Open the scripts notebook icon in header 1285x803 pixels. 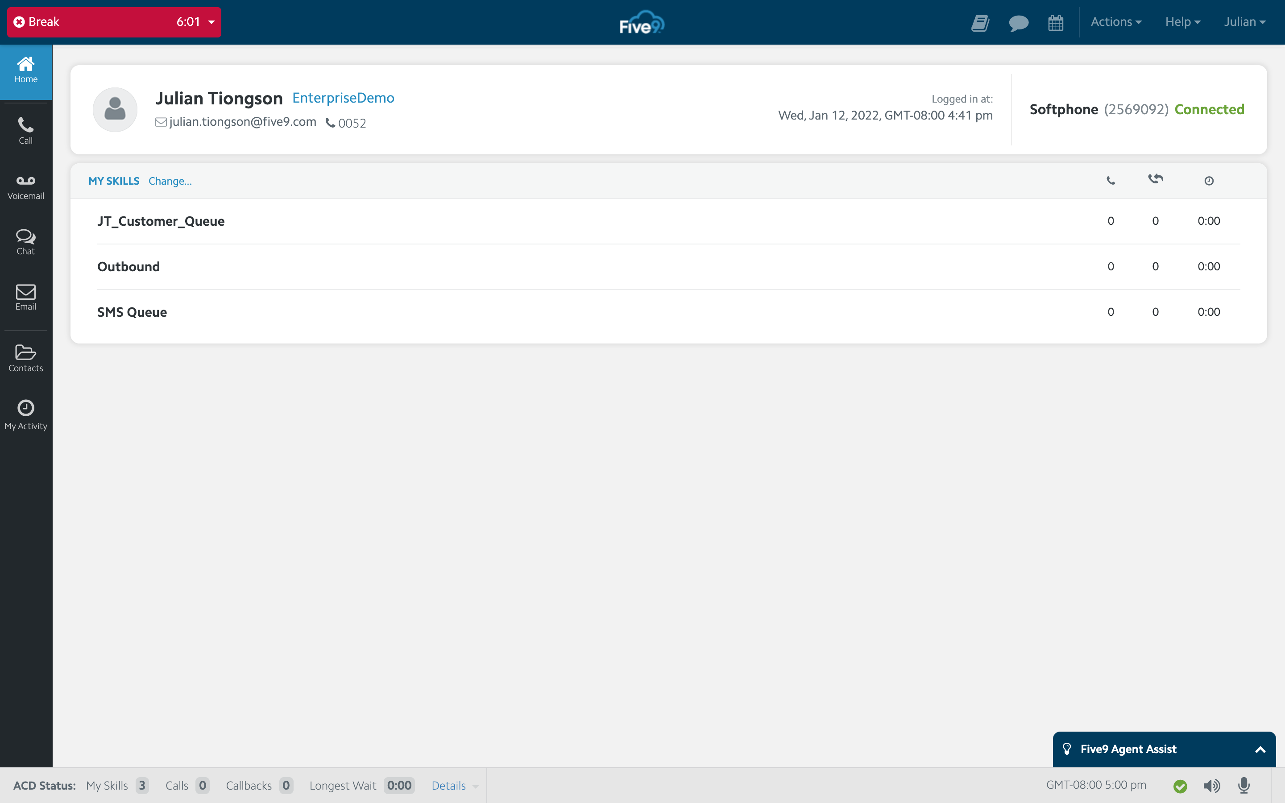tap(980, 23)
